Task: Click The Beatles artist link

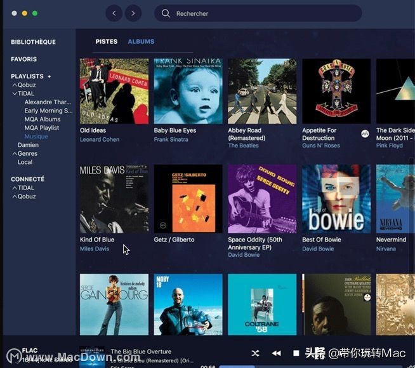Action: (243, 146)
